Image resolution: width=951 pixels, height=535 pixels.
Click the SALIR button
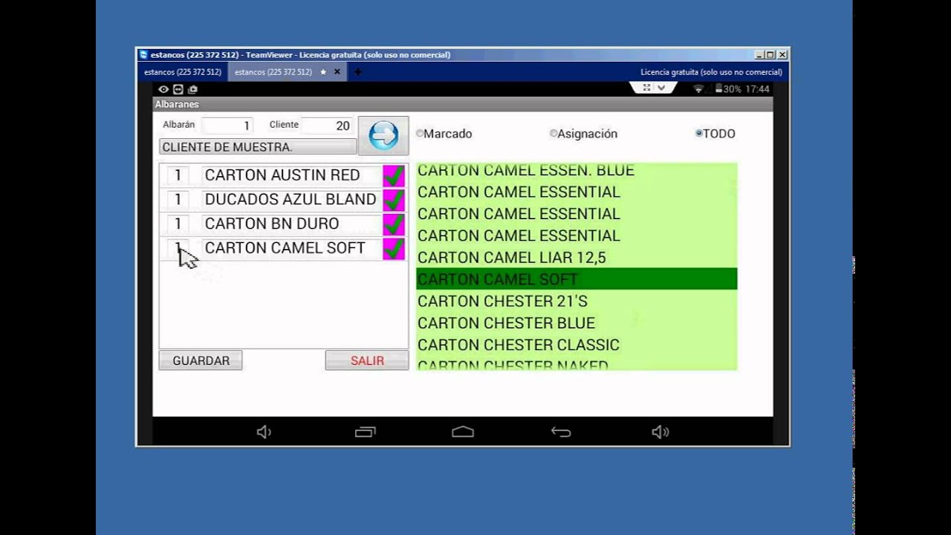367,360
